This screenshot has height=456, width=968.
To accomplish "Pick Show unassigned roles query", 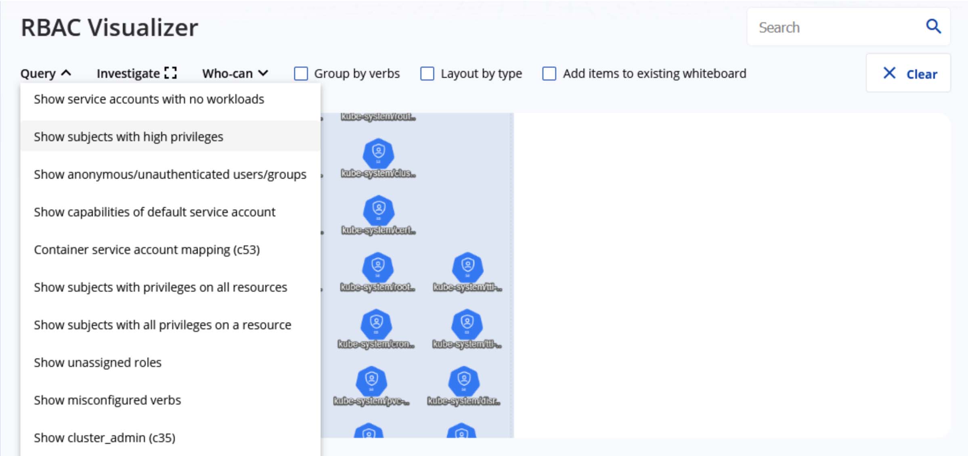I will tap(98, 362).
